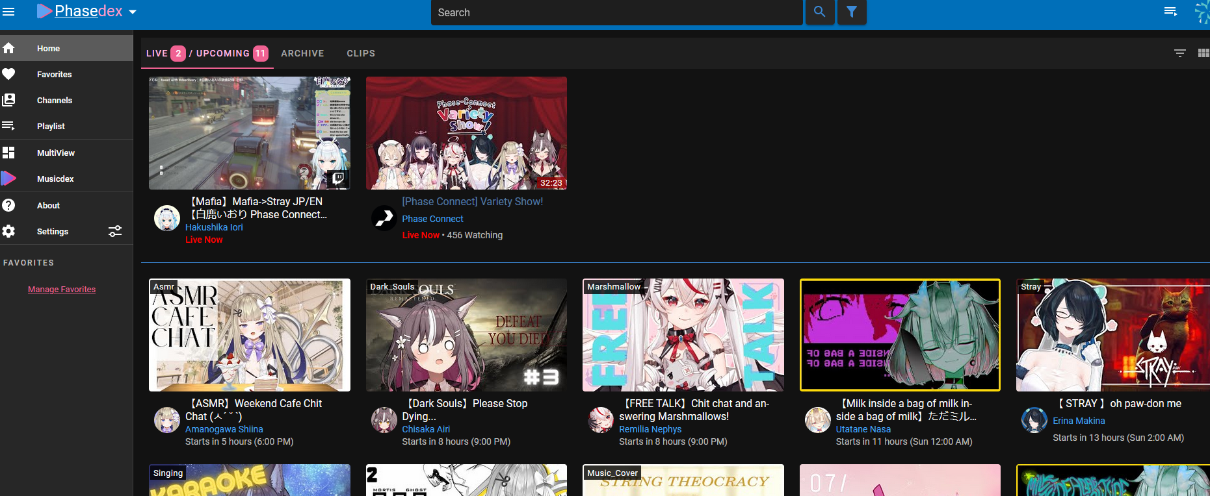Open the search filter funnel
Screen dimensions: 1210x496
click(851, 12)
